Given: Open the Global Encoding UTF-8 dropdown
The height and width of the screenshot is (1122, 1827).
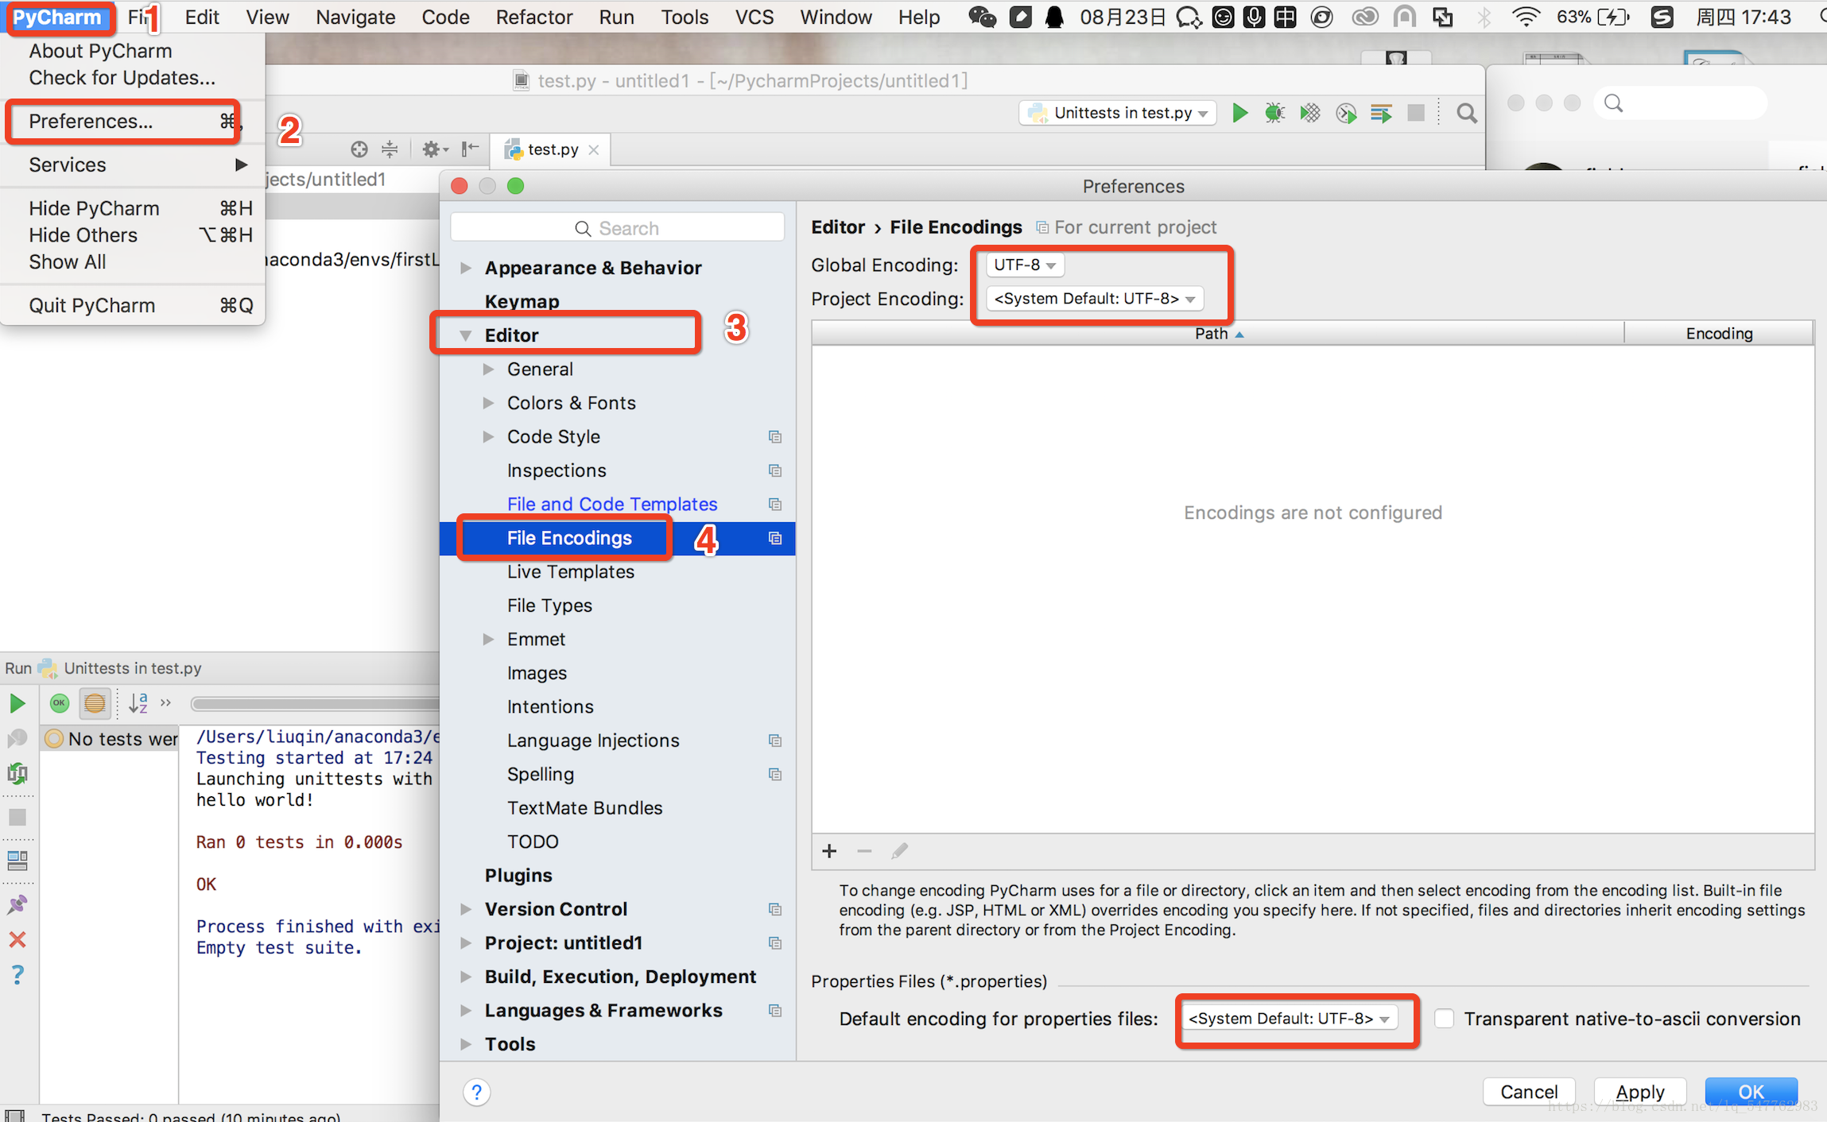Looking at the screenshot, I should (1024, 265).
